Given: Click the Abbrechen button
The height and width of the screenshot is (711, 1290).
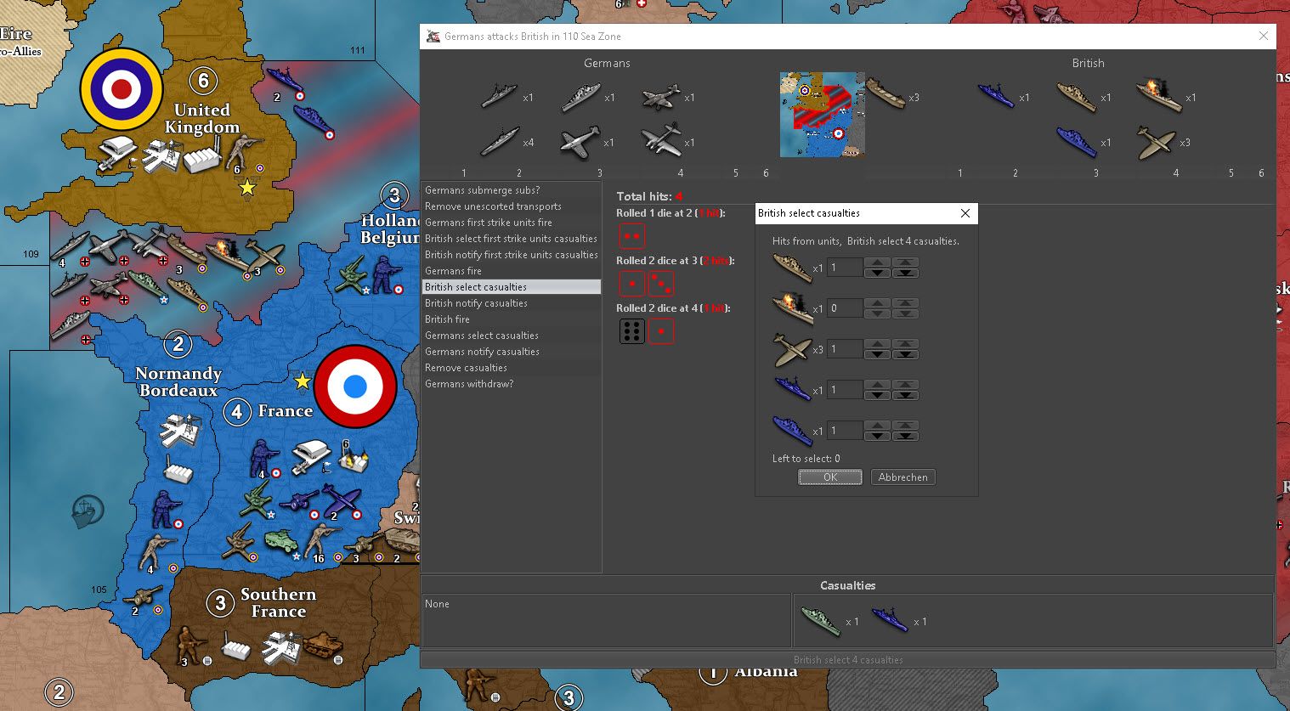Looking at the screenshot, I should (902, 477).
